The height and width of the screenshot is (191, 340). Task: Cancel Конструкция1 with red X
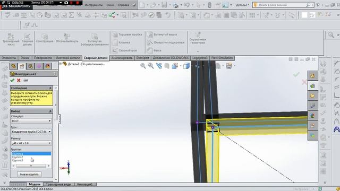tap(19, 80)
